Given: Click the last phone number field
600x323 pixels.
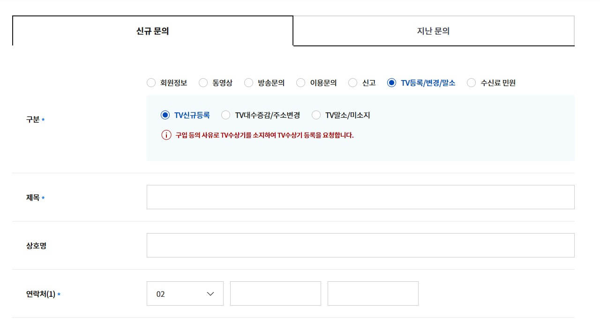Looking at the screenshot, I should coord(373,294).
